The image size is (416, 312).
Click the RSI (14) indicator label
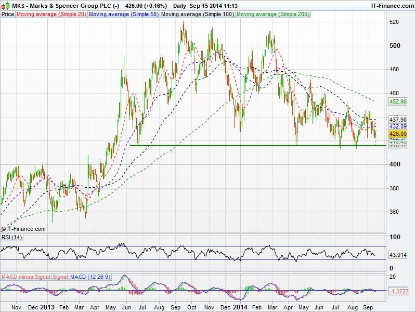(12, 238)
